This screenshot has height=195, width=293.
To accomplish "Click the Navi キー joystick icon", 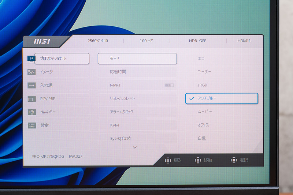I will click(32, 112).
